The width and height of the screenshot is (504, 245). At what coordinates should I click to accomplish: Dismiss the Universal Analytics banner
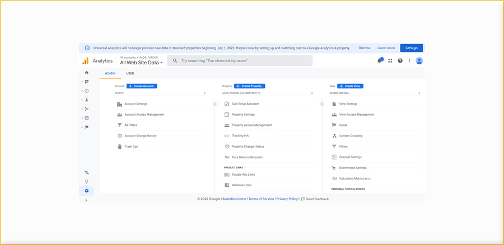click(x=364, y=48)
